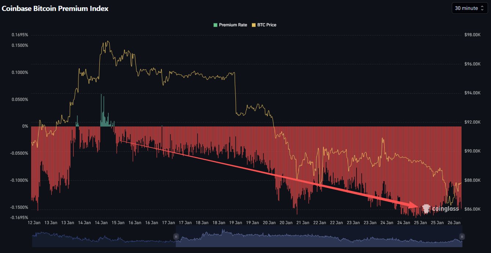Click the $98.00K price axis label
This screenshot has height=253, width=491.
point(472,35)
